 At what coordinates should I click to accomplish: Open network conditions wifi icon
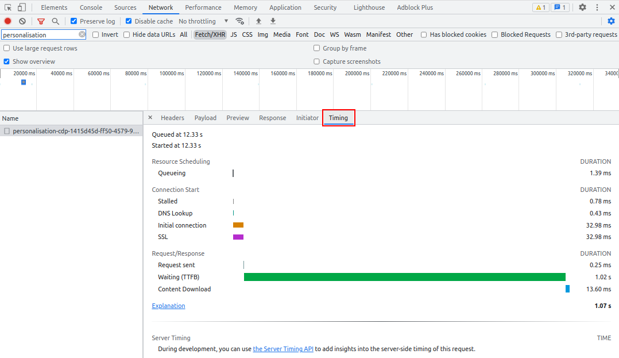239,21
